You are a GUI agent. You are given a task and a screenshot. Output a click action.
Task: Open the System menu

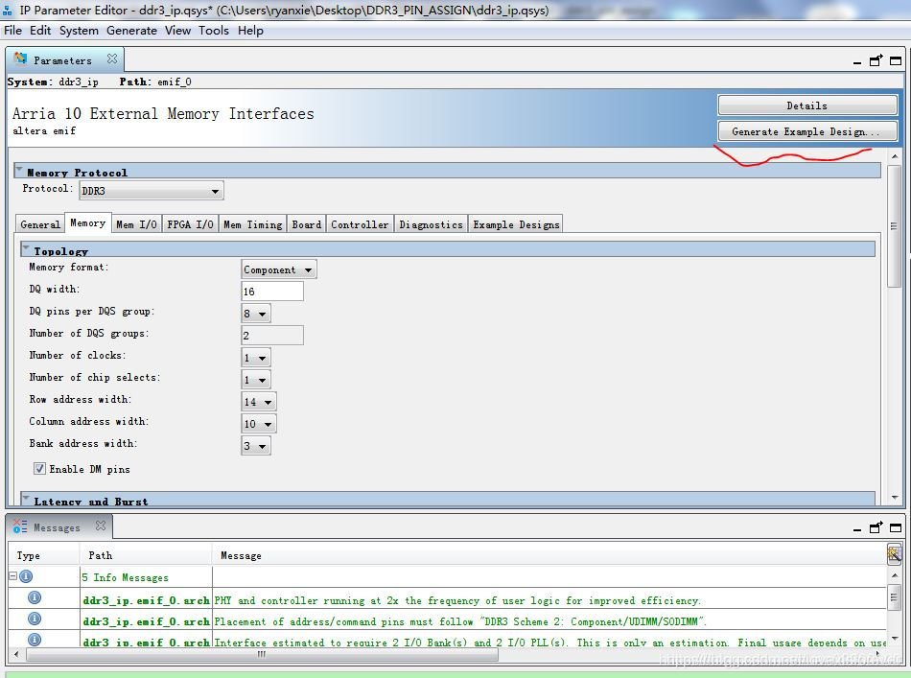tap(79, 31)
